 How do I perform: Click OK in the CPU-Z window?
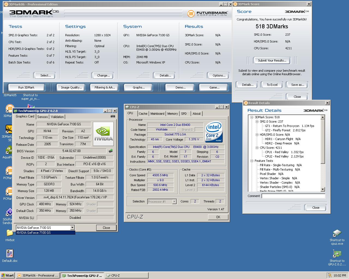coord(218,217)
